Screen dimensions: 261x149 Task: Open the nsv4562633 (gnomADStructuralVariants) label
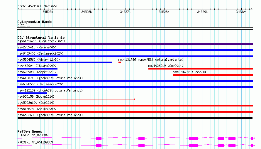click(x=50, y=115)
